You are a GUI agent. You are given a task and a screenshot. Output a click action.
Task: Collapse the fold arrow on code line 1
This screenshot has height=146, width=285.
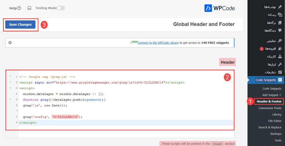click(10, 77)
